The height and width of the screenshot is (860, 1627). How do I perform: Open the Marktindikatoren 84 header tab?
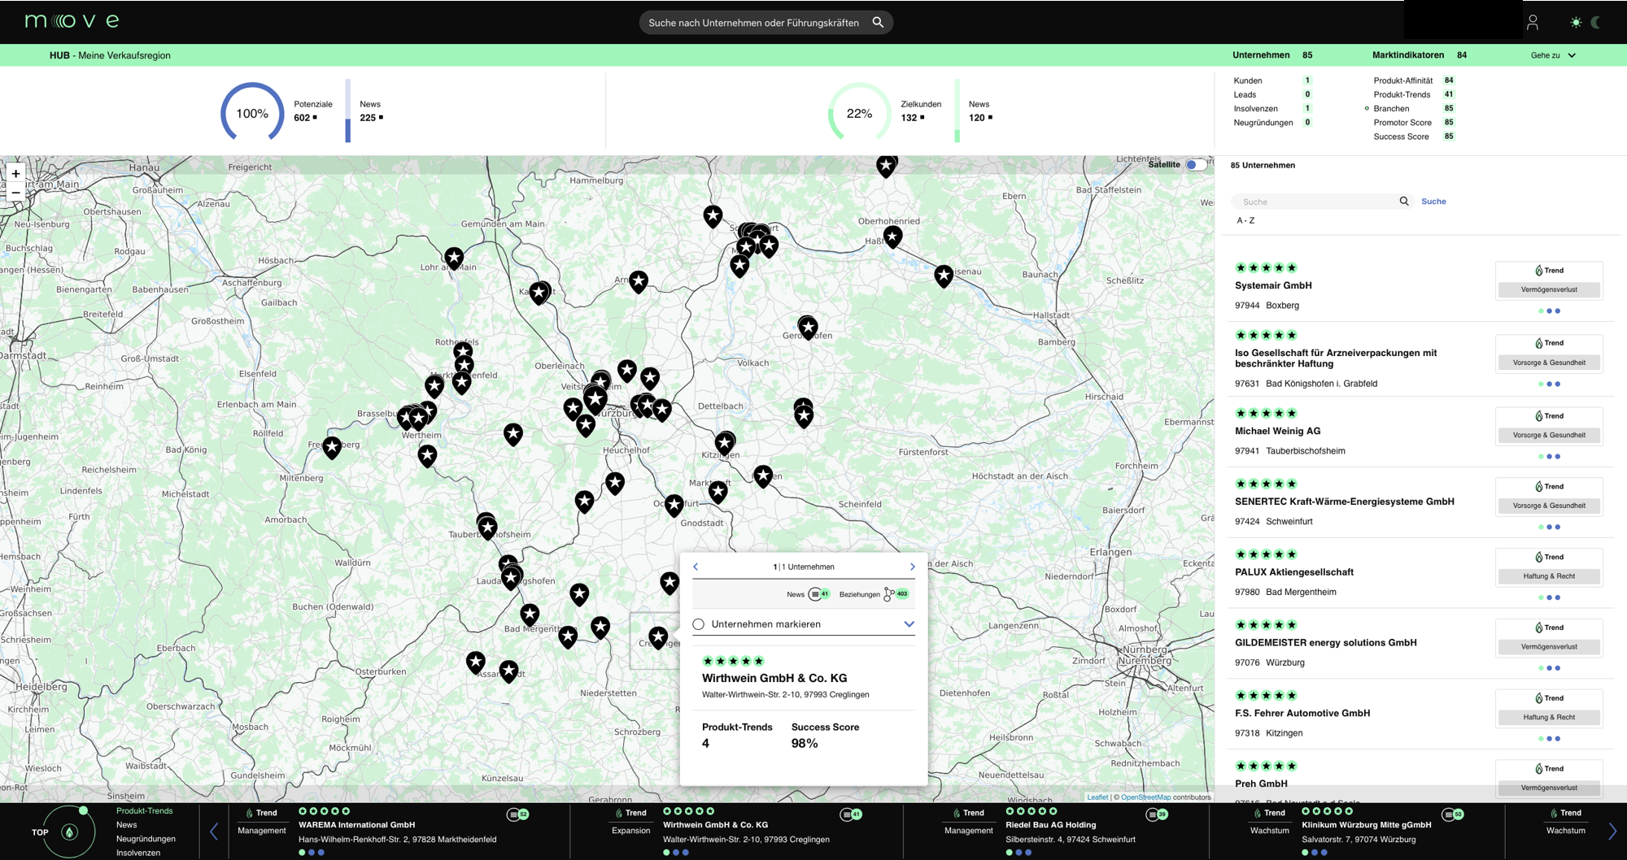tap(1419, 55)
